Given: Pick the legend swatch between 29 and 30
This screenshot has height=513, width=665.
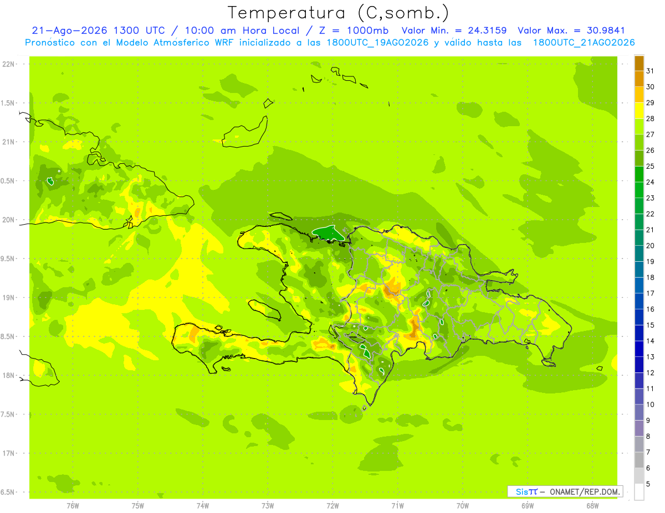Looking at the screenshot, I should (639, 95).
